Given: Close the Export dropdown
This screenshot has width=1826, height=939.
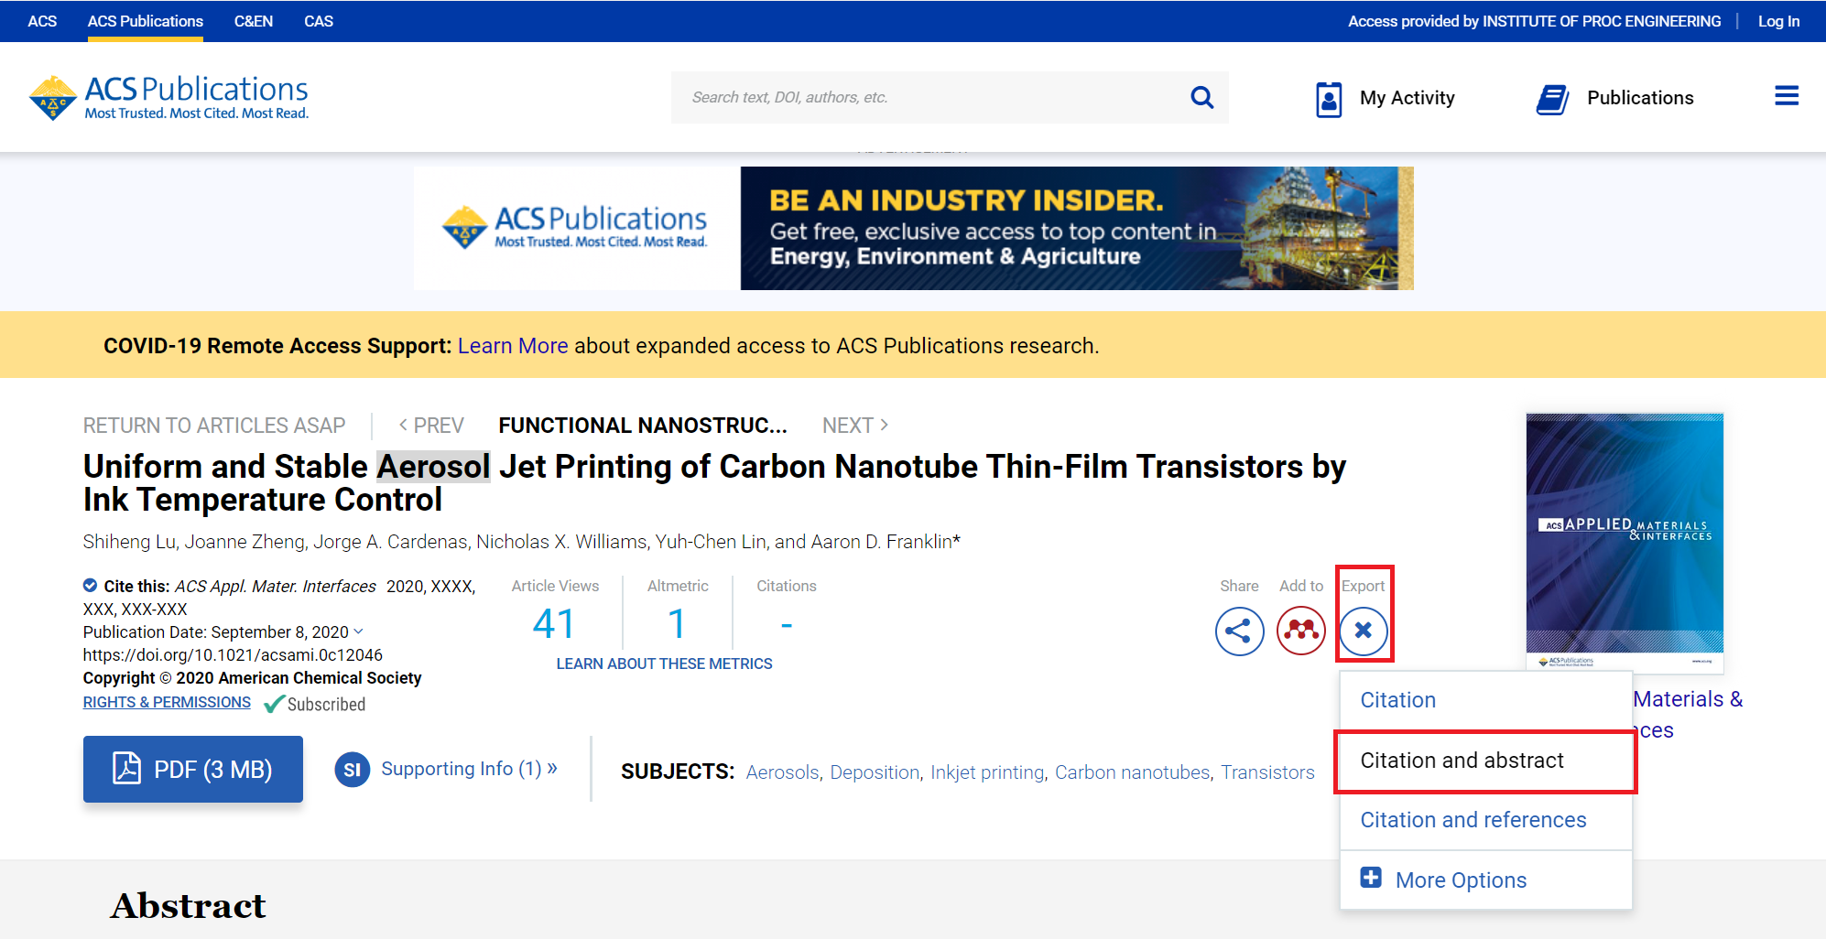Looking at the screenshot, I should coord(1363,631).
